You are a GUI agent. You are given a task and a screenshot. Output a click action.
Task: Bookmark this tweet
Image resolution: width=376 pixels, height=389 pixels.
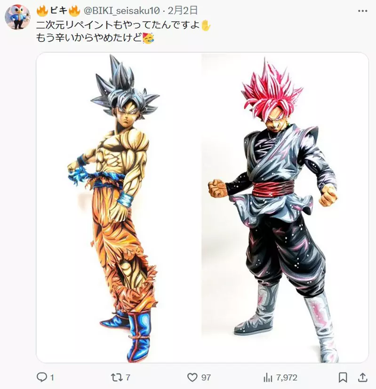[343, 377]
